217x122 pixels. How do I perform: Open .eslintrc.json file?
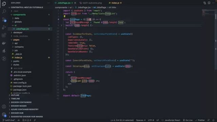click(x=20, y=76)
